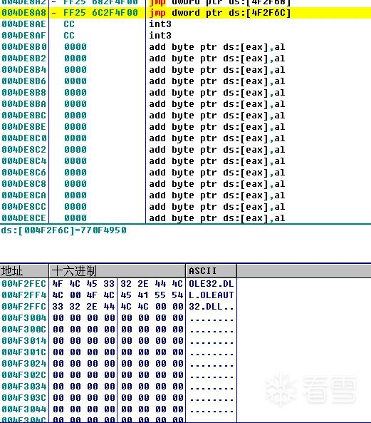Click the add instruction at 004DE8B8

pyautogui.click(x=216, y=93)
